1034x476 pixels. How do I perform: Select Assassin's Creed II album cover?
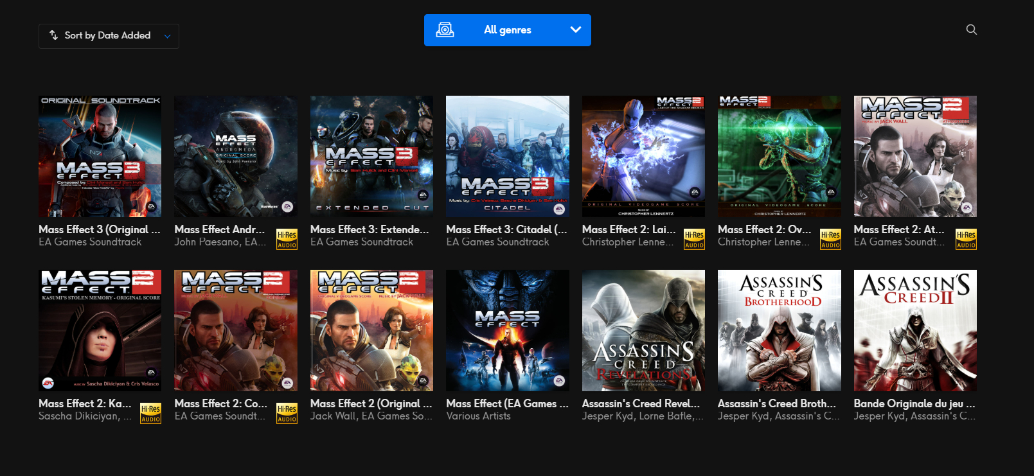click(914, 330)
